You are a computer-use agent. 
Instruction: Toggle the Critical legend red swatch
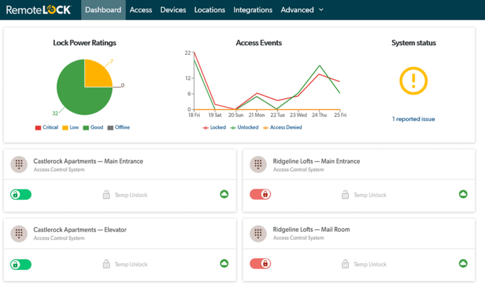click(38, 127)
